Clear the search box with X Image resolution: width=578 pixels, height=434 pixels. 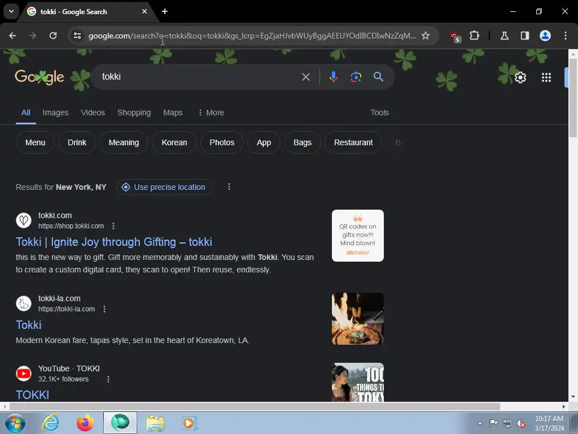tap(305, 77)
